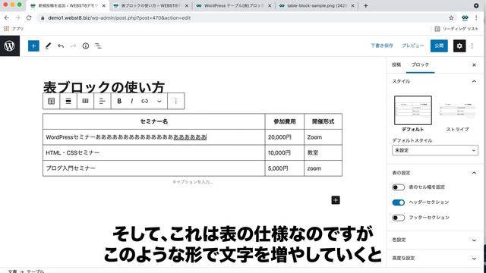
Task: Open more rich text controls chevron
Action: 159,101
